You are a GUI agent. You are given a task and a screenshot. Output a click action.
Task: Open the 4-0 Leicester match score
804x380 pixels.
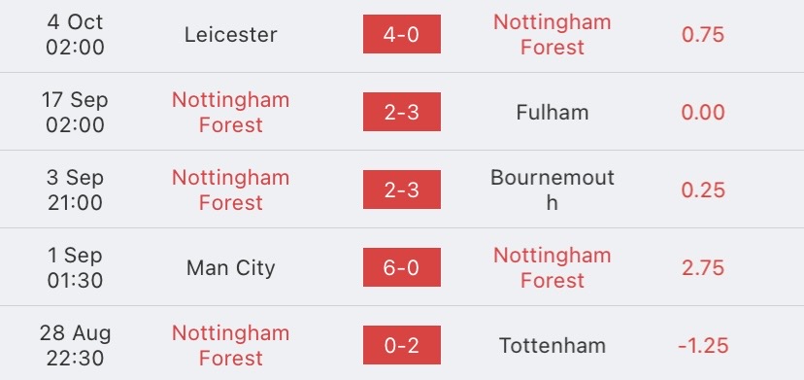pyautogui.click(x=401, y=34)
